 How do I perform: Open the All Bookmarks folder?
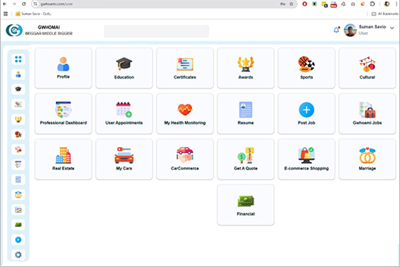point(385,14)
